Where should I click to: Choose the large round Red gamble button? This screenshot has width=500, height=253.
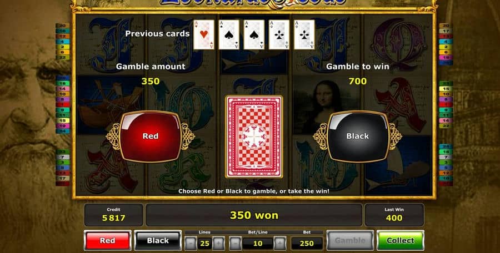(x=150, y=136)
